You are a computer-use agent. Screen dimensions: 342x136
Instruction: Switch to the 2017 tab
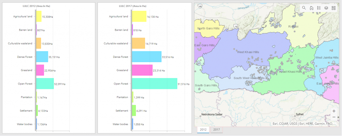pos(216,130)
